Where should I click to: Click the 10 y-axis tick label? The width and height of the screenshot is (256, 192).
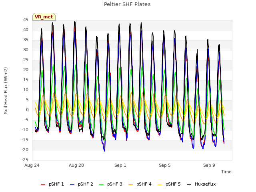coord(26,90)
